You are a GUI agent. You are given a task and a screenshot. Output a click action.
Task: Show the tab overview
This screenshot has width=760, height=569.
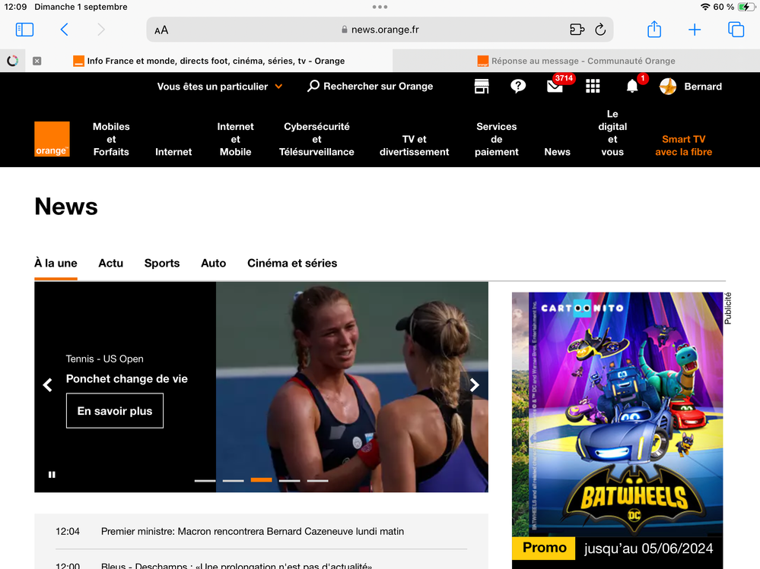pos(736,30)
